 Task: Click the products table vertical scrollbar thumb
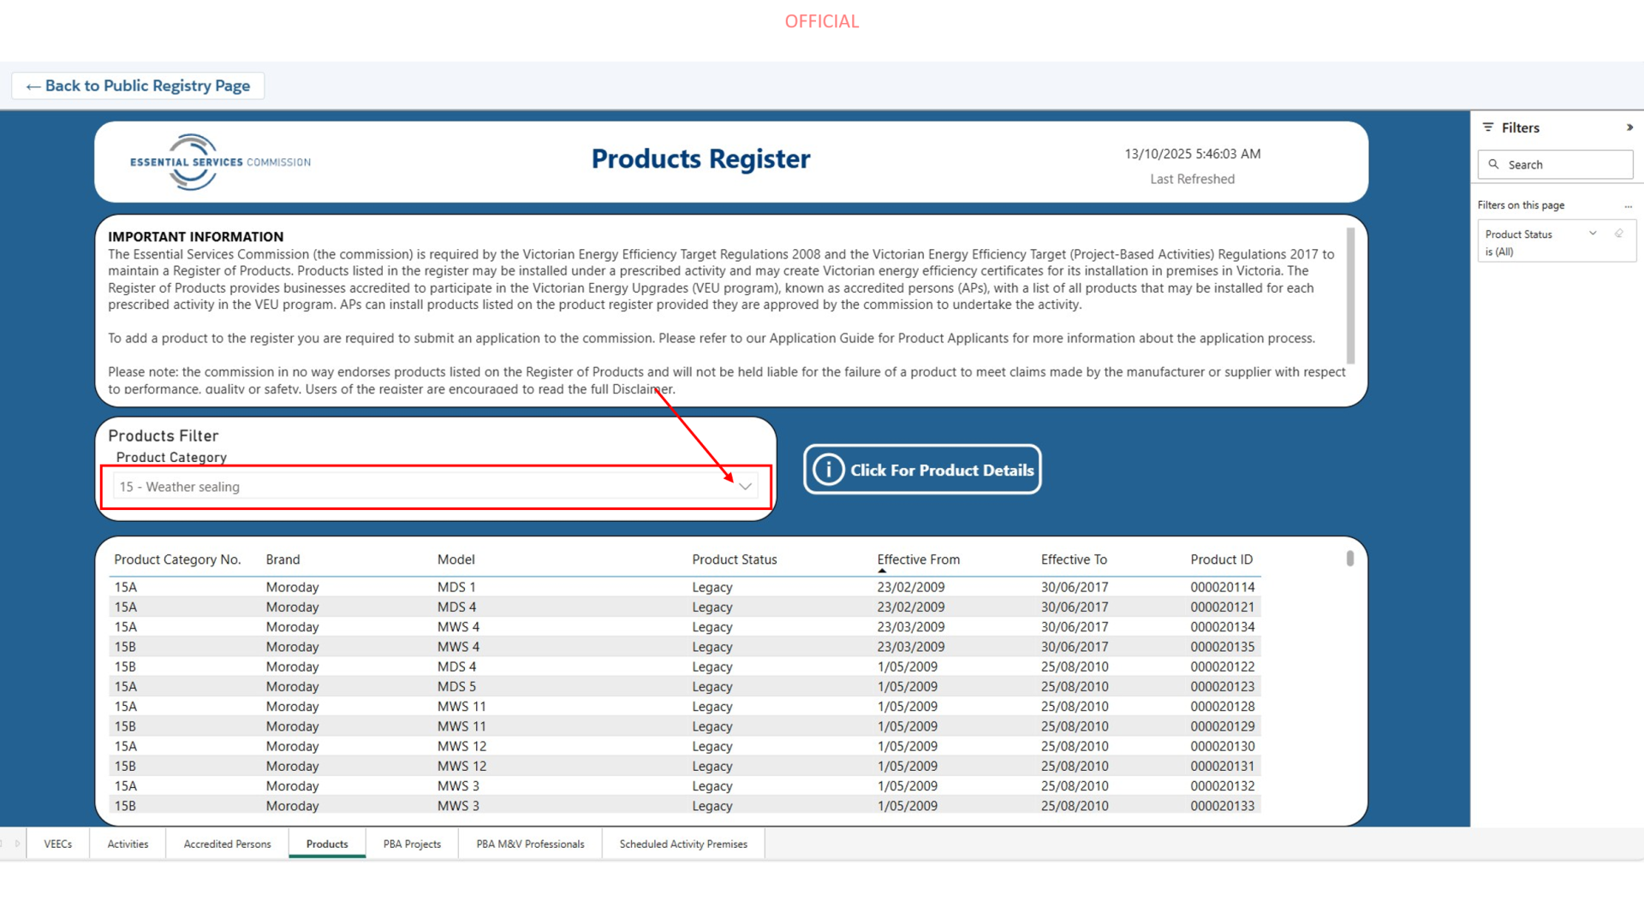tap(1349, 559)
